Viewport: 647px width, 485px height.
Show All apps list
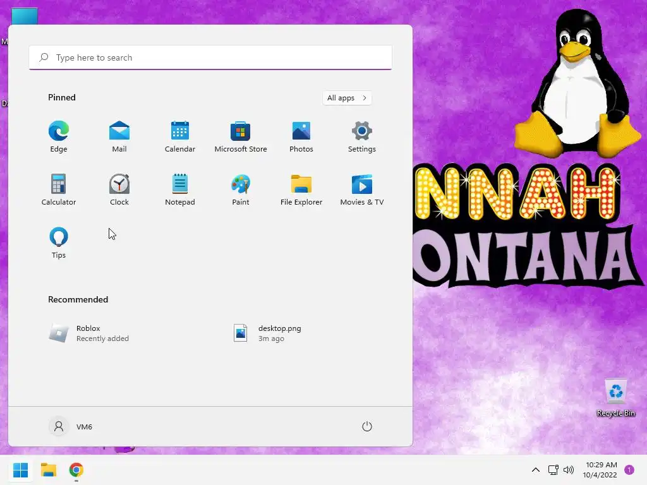pos(347,98)
